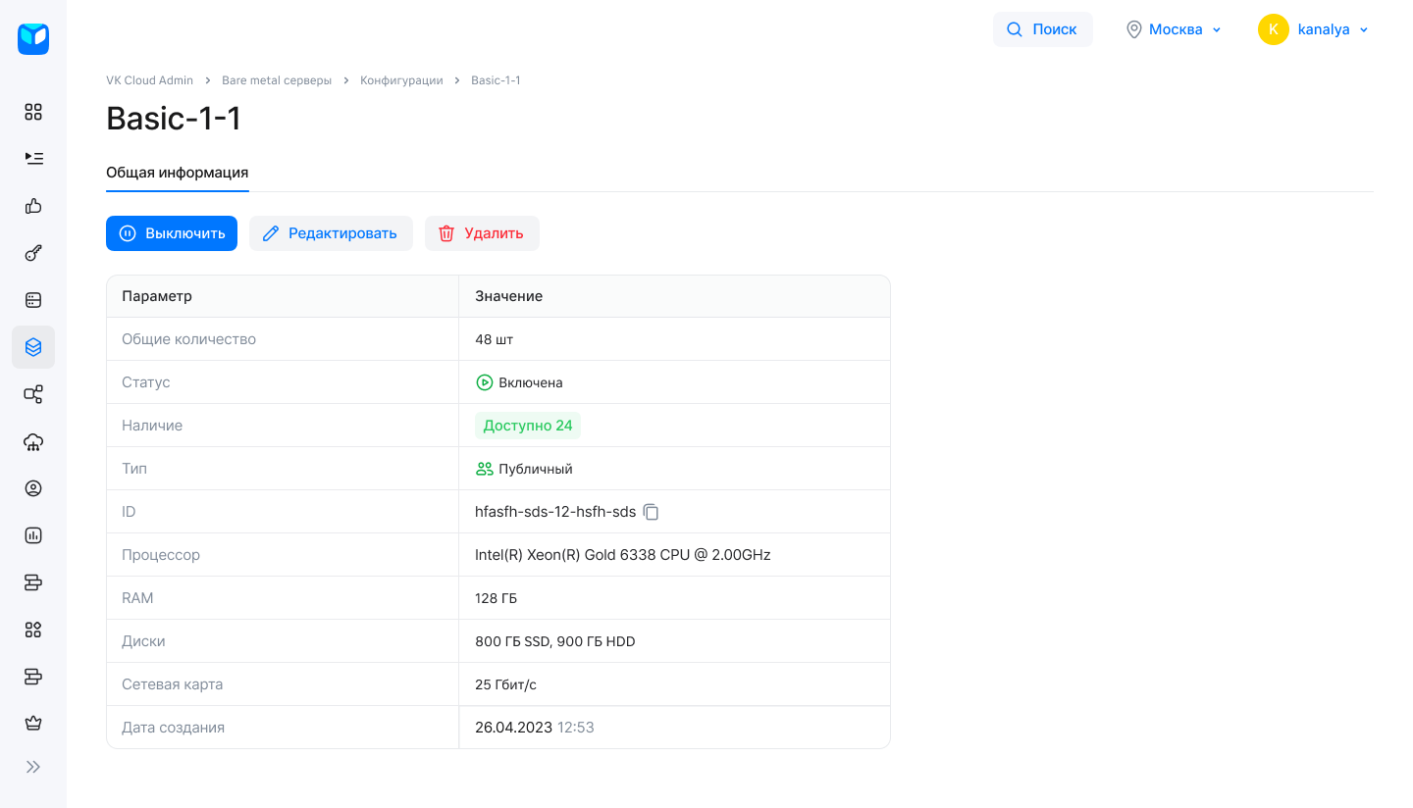Viewport: 1413px width, 808px height.
Task: Open the playlist-style sidebar icon
Action: (33, 158)
